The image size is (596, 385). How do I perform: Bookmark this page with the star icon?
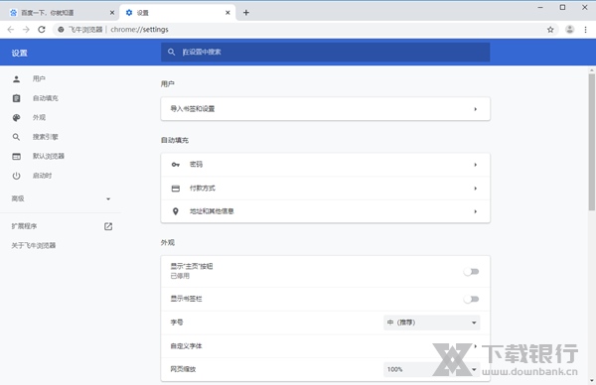[x=550, y=30]
